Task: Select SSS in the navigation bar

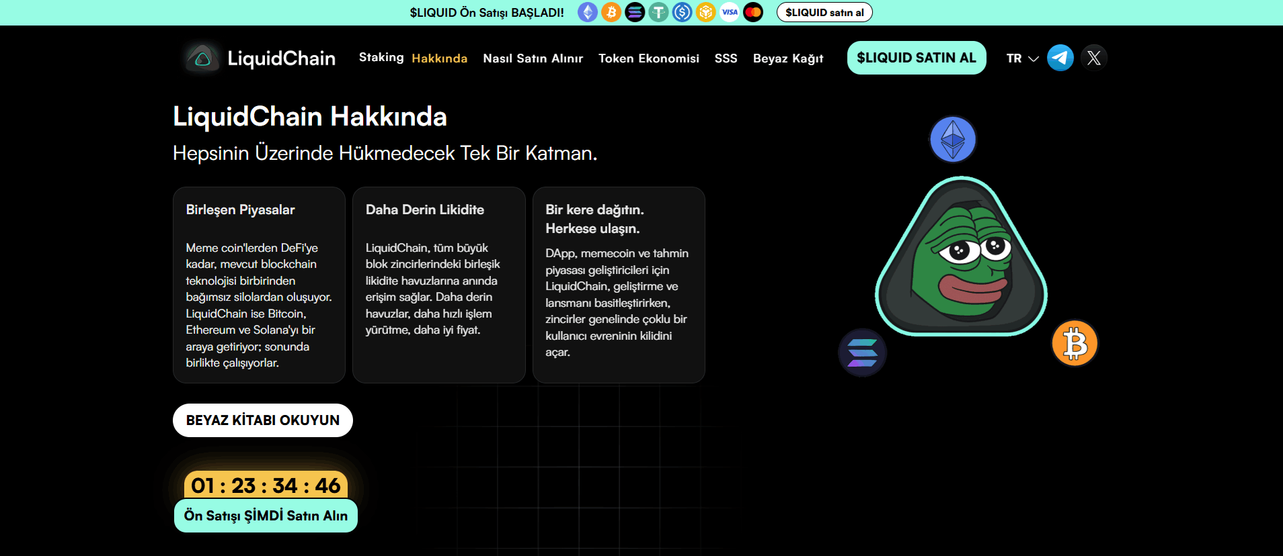Action: point(726,58)
